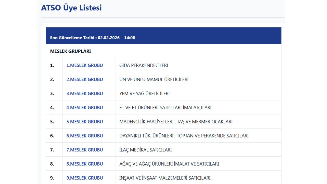Image resolution: width=327 pixels, height=184 pixels.
Task: Click row number 9. cell
Action: tap(54, 178)
